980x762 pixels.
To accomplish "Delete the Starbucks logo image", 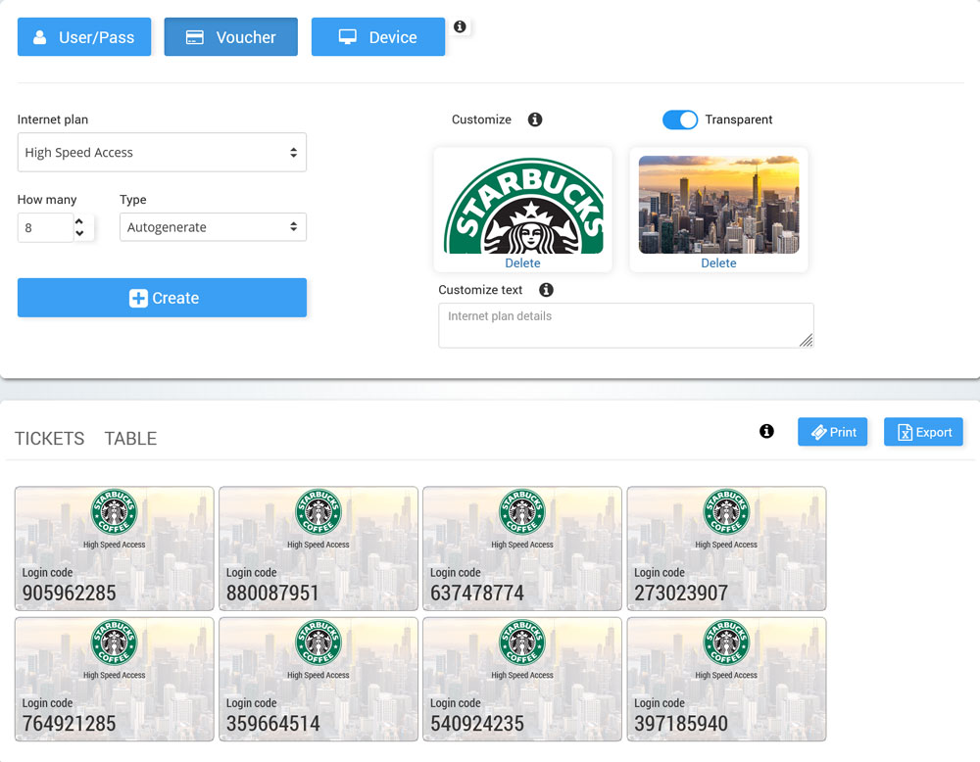I will click(x=522, y=263).
